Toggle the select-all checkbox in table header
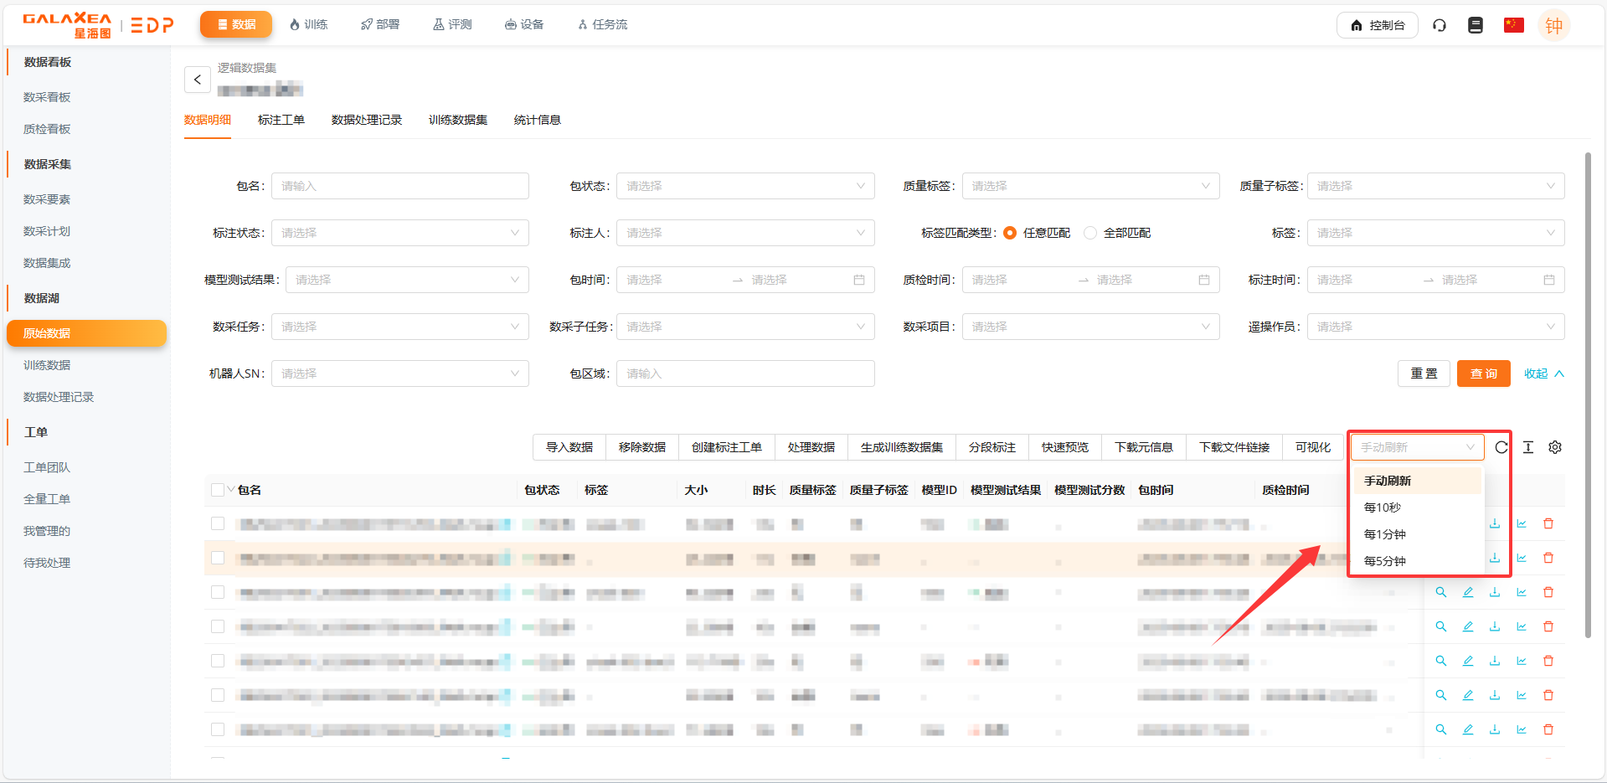The image size is (1607, 783). (x=218, y=490)
